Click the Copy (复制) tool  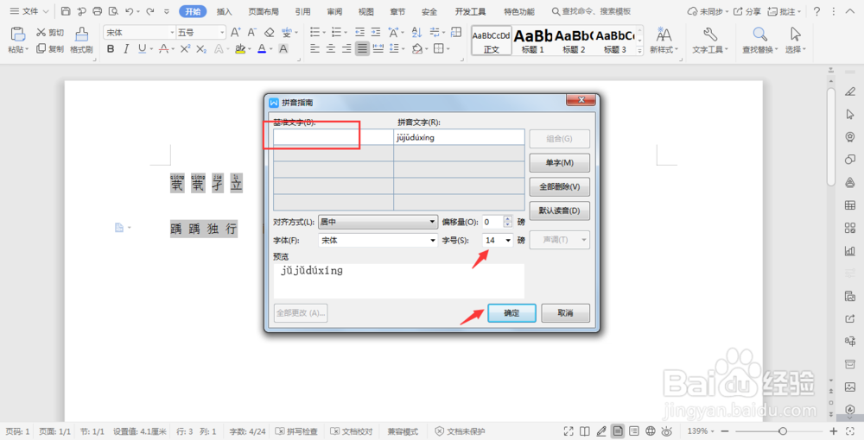(49, 49)
